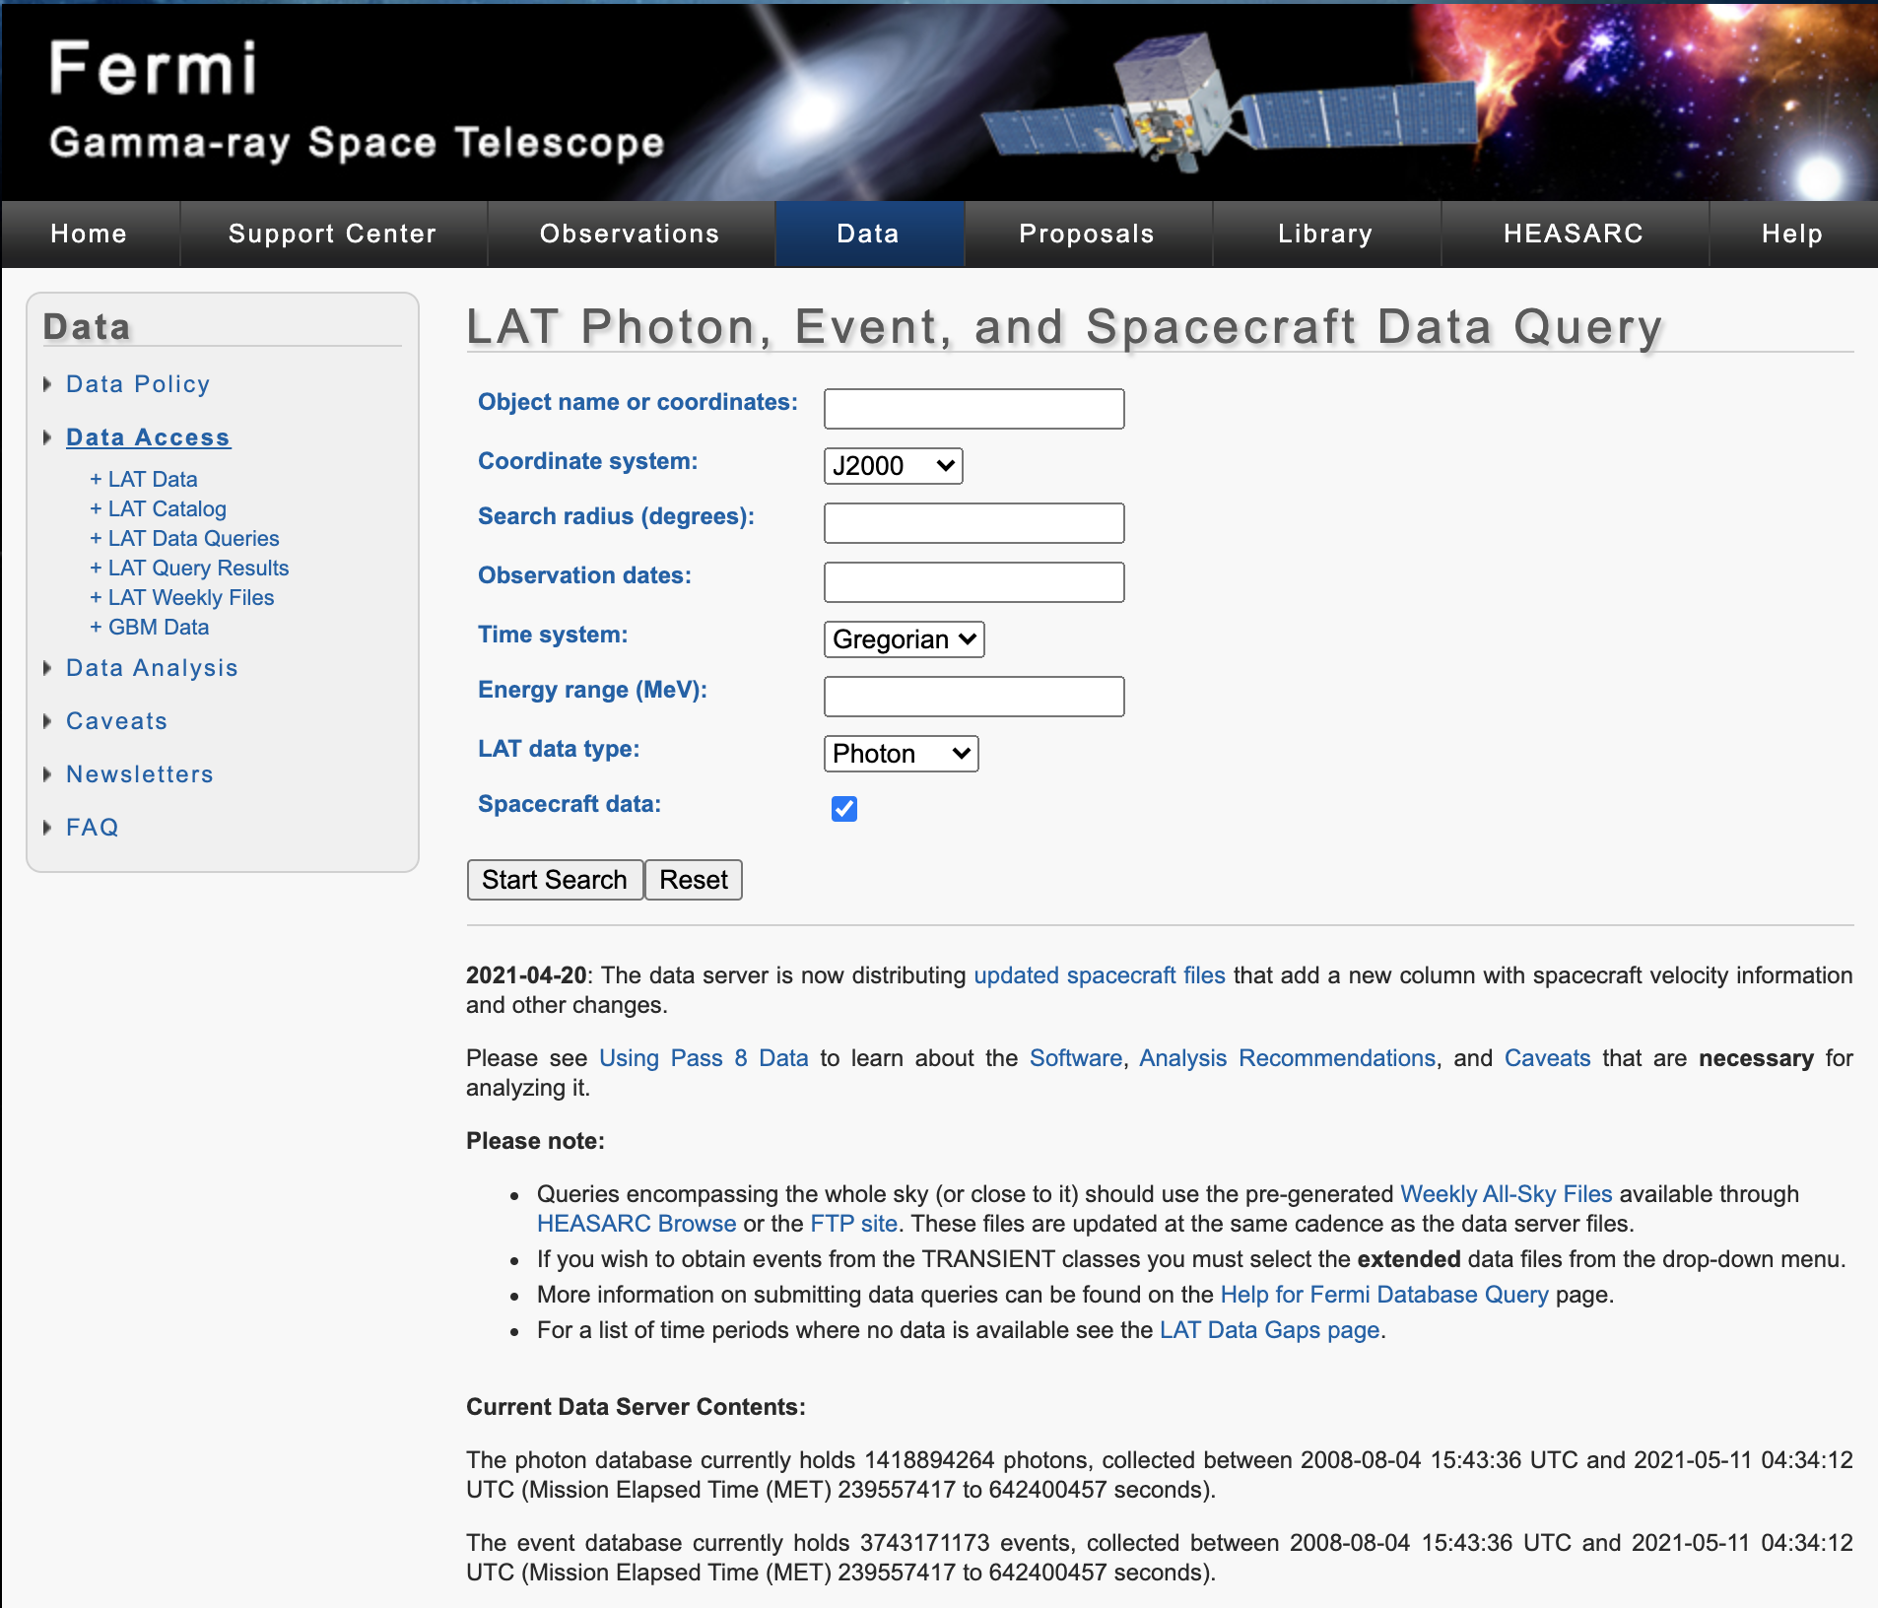Expand the FAQ sidebar arrow
This screenshot has width=1878, height=1608.
[x=46, y=828]
